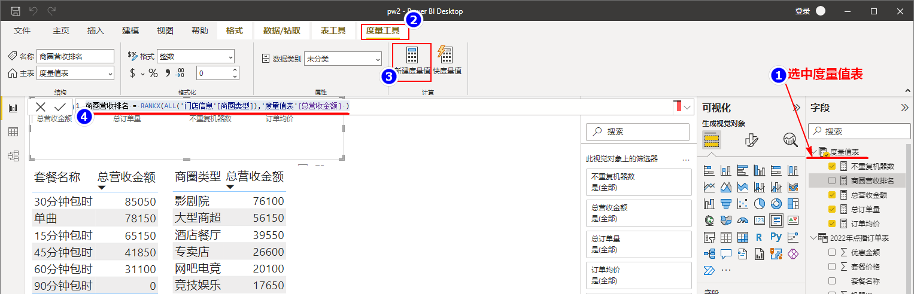Choose the pie chart visual
This screenshot has width=914, height=294.
(x=760, y=204)
